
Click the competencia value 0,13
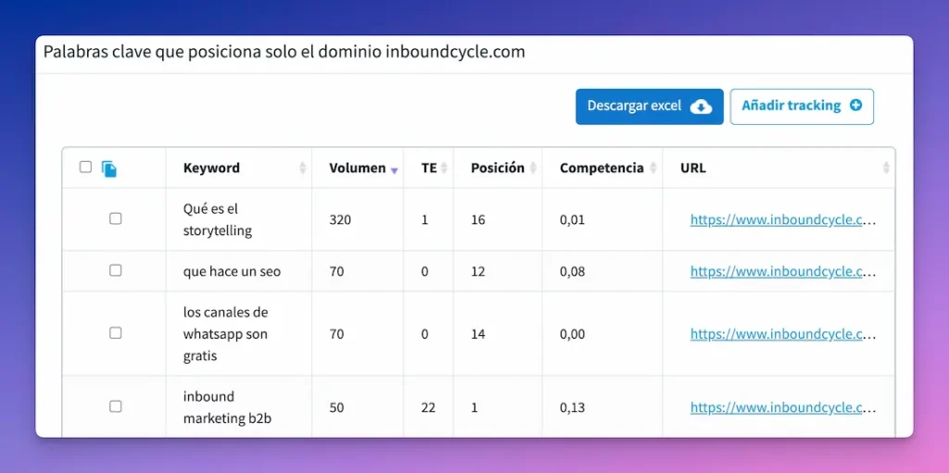click(573, 407)
